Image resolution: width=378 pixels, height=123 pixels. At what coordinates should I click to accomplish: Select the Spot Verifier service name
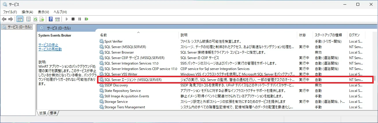tap(113, 41)
